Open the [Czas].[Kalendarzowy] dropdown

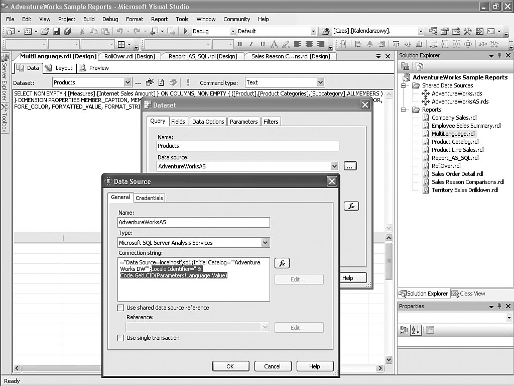(x=421, y=32)
